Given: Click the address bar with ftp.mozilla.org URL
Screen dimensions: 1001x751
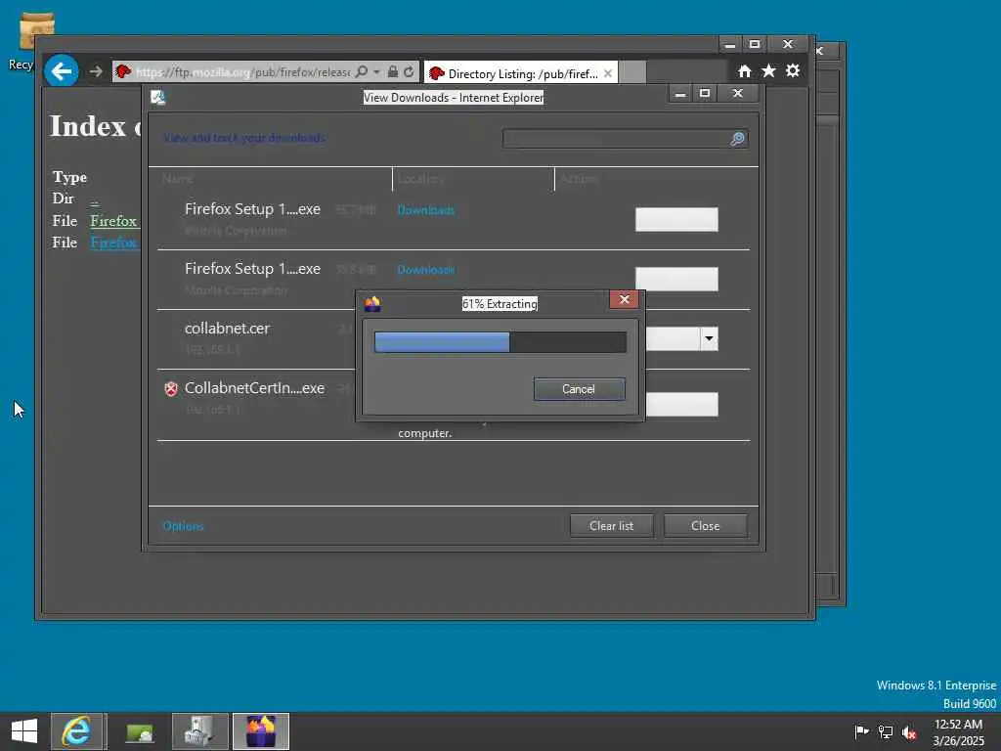Looking at the screenshot, I should tap(242, 72).
